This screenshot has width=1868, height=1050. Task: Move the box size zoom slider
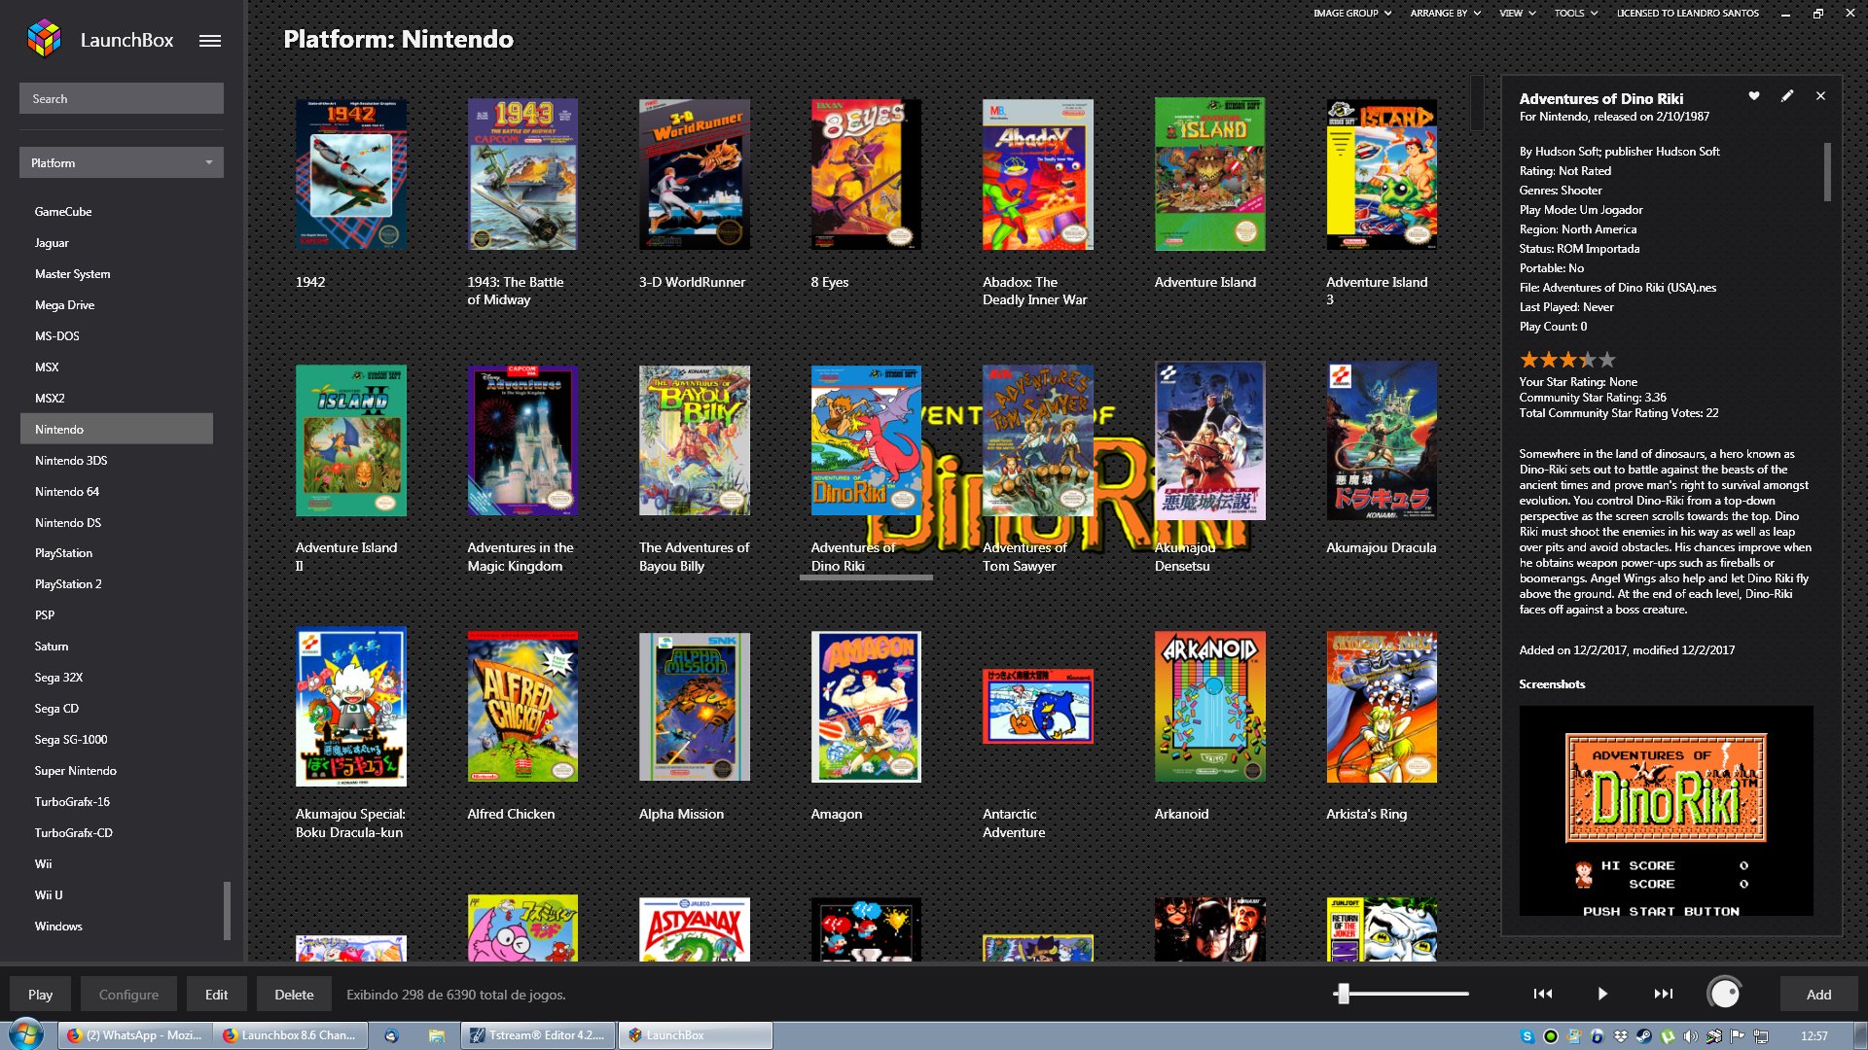1344,994
